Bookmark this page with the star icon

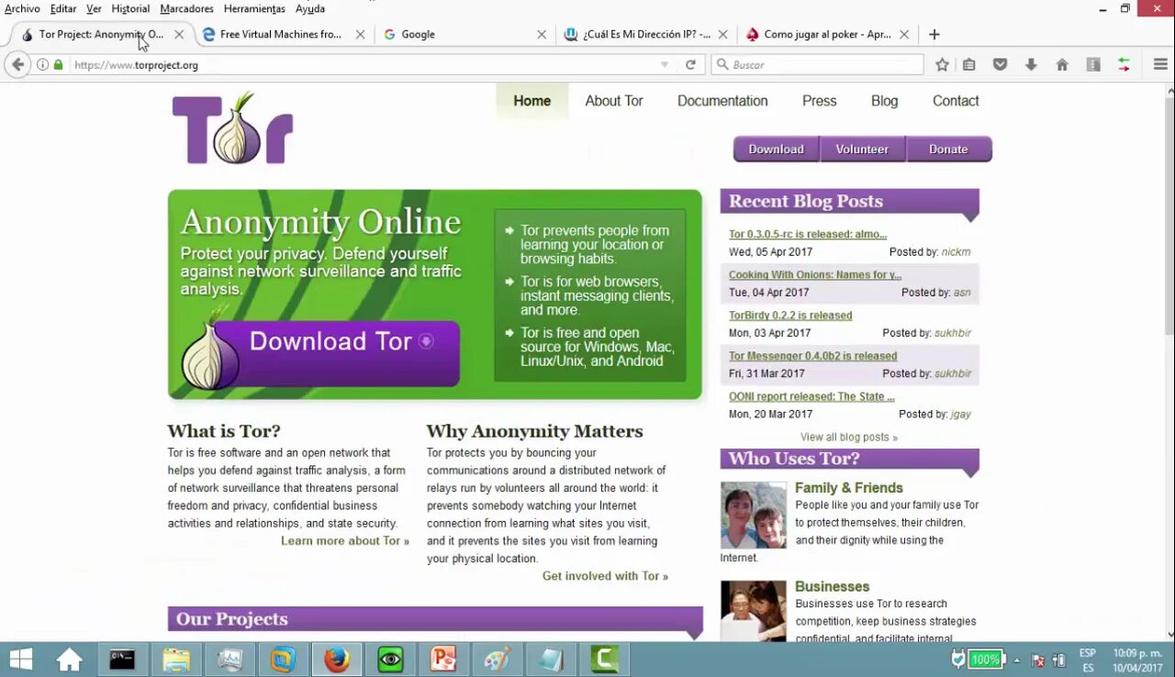[942, 65]
